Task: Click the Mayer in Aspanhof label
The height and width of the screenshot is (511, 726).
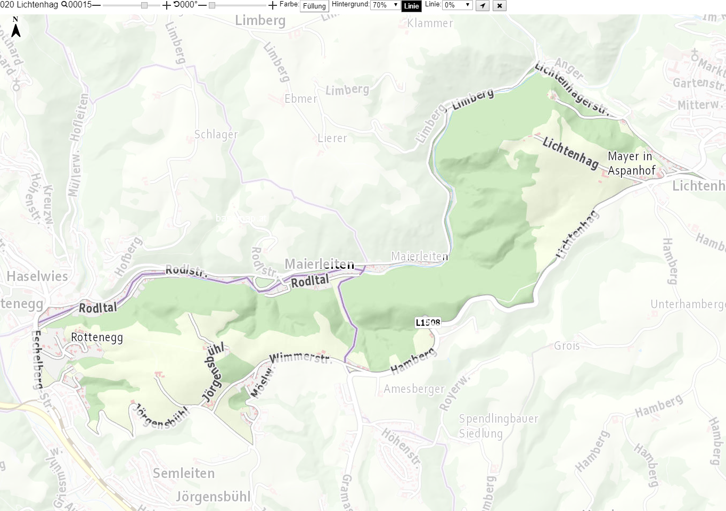Action: point(632,163)
